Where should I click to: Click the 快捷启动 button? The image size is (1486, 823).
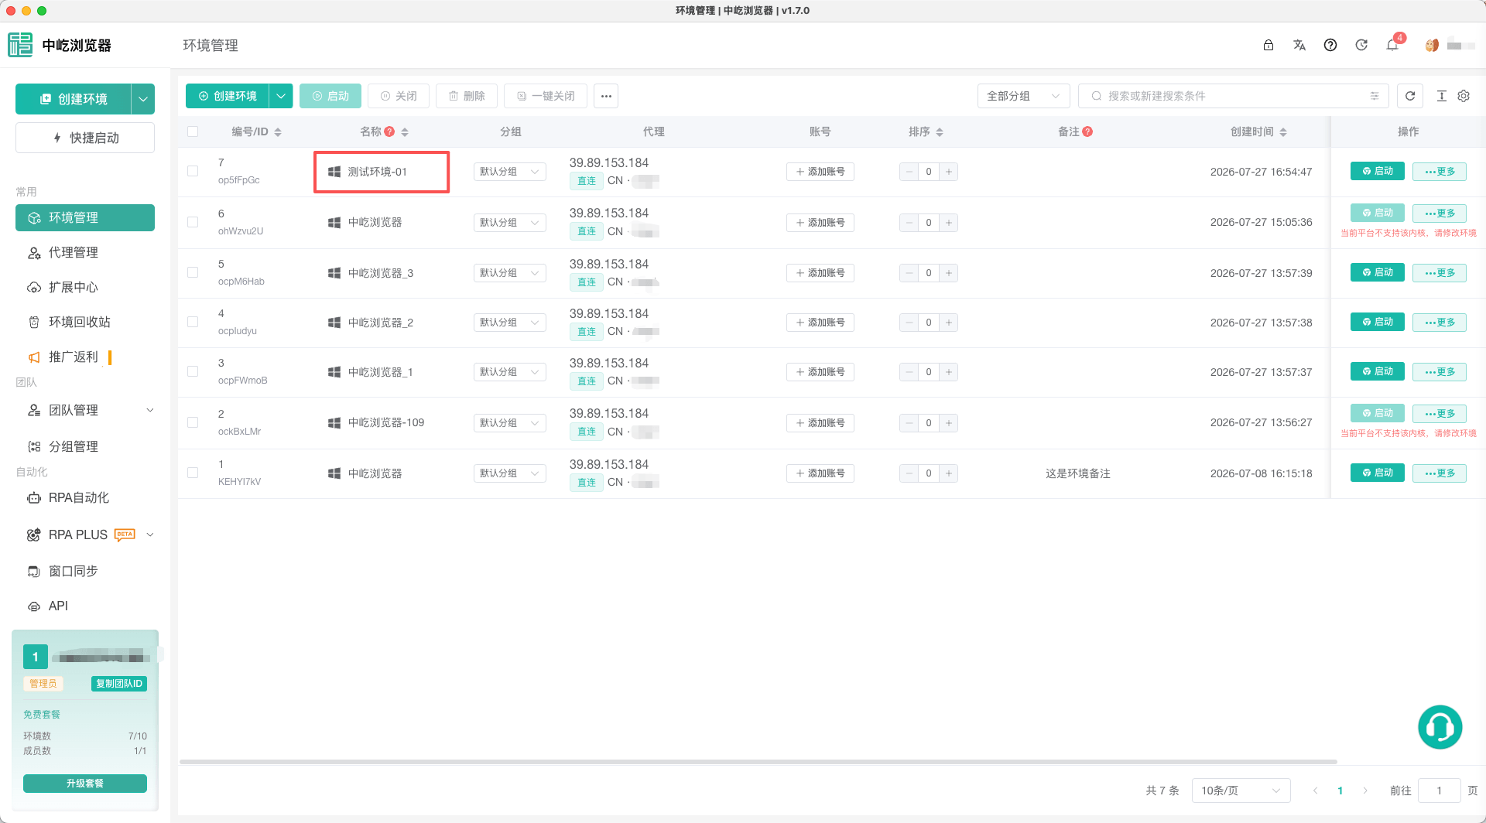tap(85, 138)
